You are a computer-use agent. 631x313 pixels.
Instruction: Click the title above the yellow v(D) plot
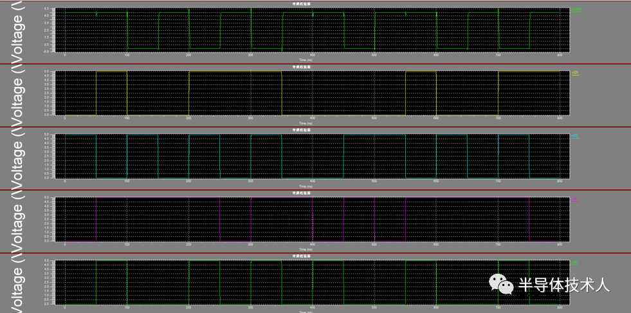pos(302,66)
